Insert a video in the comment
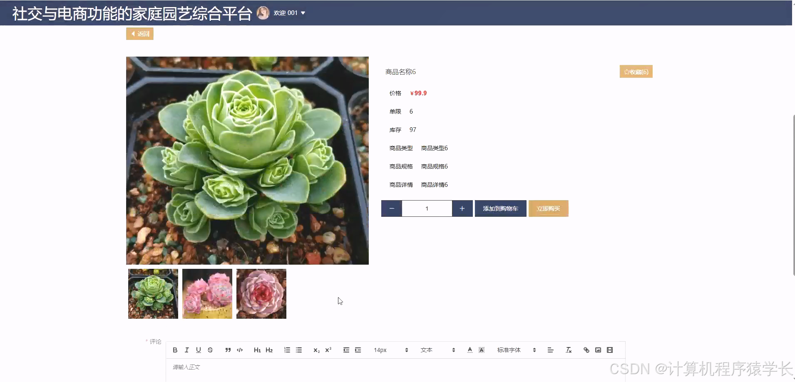 click(610, 350)
